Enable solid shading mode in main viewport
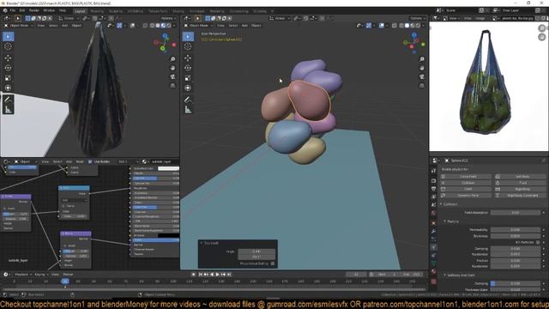 pyautogui.click(x=407, y=25)
